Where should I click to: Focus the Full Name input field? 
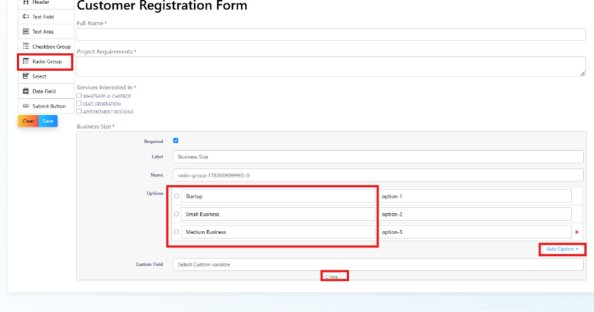(331, 34)
